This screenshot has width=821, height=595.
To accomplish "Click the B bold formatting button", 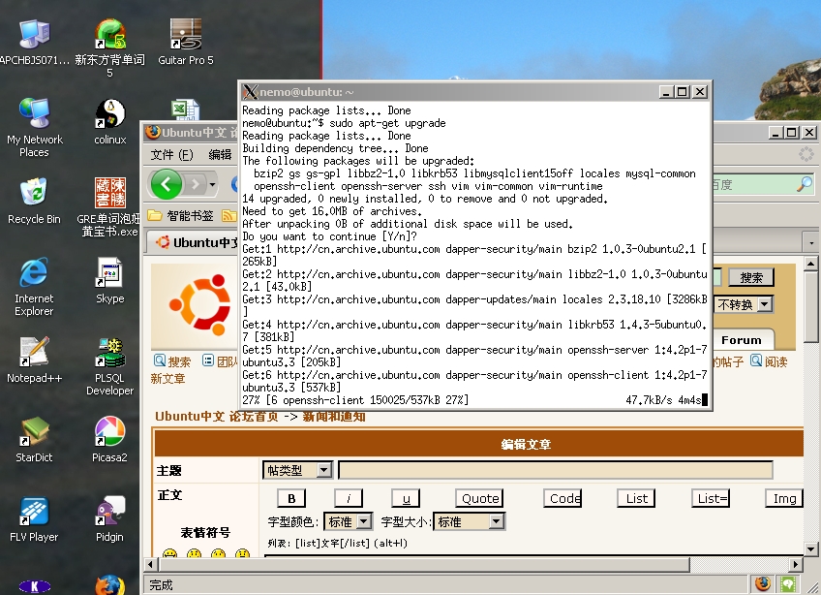I will point(291,498).
